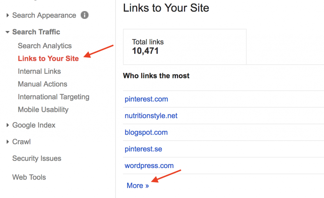Viewport: 324px width, 198px height.
Task: Click the info icon beside Search Appearance
Action: (x=84, y=15)
